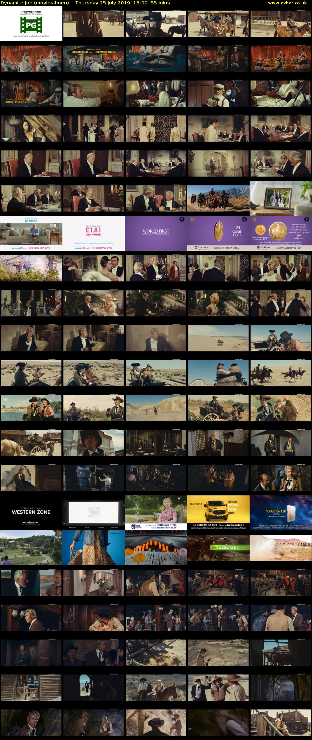
Task: Select the Quarter Sovereign £99 coin thumbnail
Action: click(281, 233)
